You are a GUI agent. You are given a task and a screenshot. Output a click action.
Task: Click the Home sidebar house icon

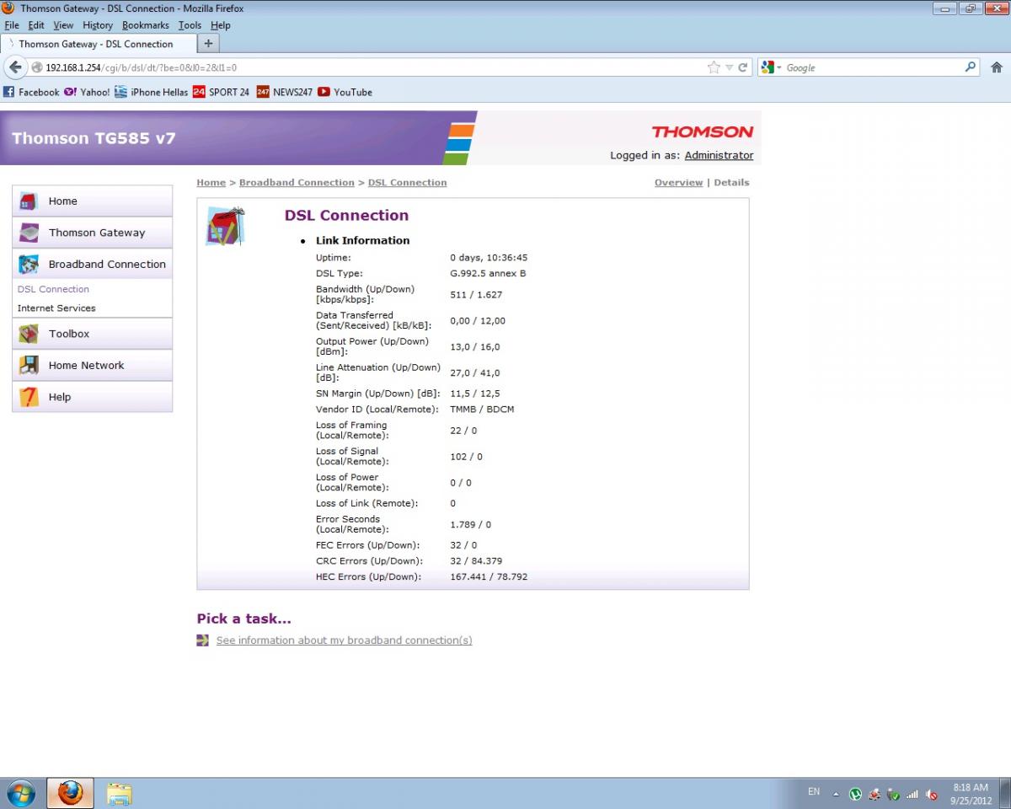point(29,201)
